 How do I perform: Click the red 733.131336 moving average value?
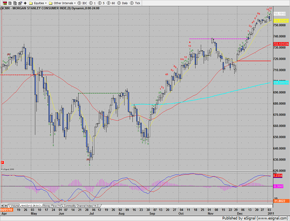pyautogui.click(x=281, y=44)
